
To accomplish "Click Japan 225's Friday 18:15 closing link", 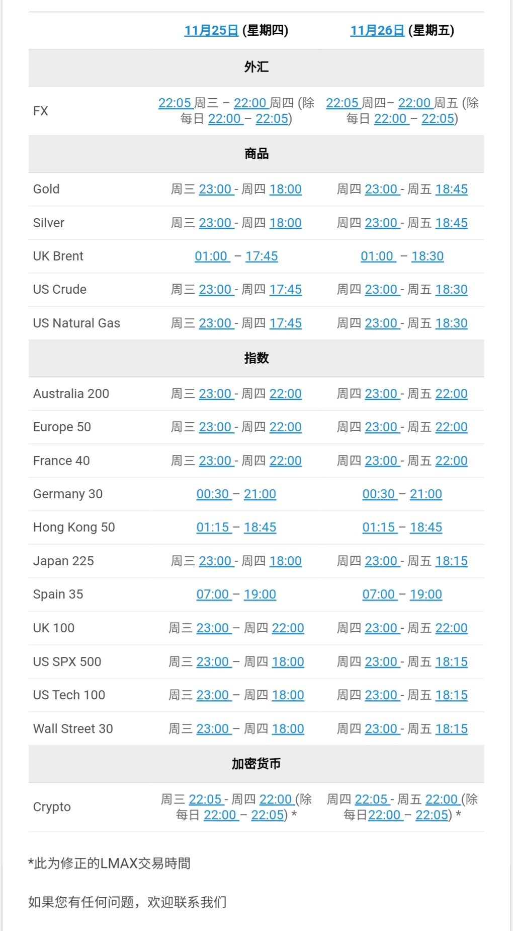I will (x=451, y=561).
